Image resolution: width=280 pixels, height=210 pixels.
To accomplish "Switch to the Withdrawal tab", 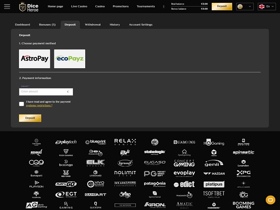I will pyautogui.click(x=93, y=25).
